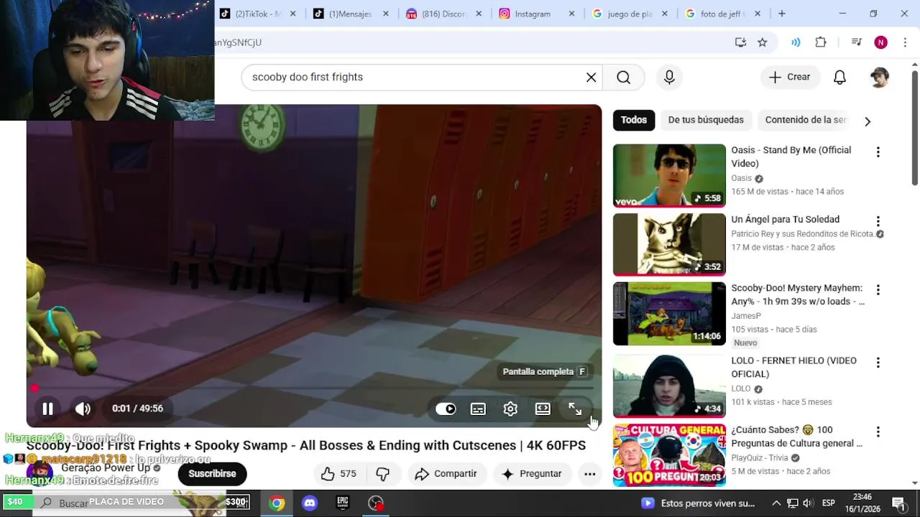The image size is (920, 517).
Task: Open options for Un Ángel para Tu Soledad
Action: pos(878,221)
